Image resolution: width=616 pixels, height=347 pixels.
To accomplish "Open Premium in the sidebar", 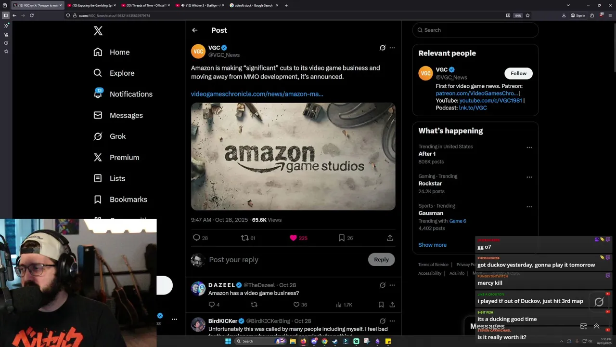I will pyautogui.click(x=116, y=157).
